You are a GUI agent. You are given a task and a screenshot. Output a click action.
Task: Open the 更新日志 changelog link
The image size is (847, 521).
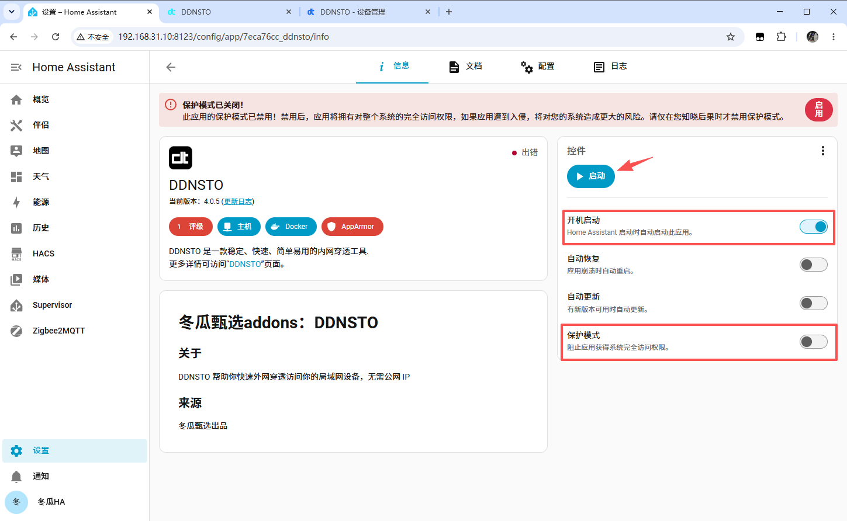[238, 202]
